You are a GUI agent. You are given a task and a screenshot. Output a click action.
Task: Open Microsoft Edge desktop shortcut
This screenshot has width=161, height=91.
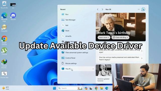tap(4, 17)
